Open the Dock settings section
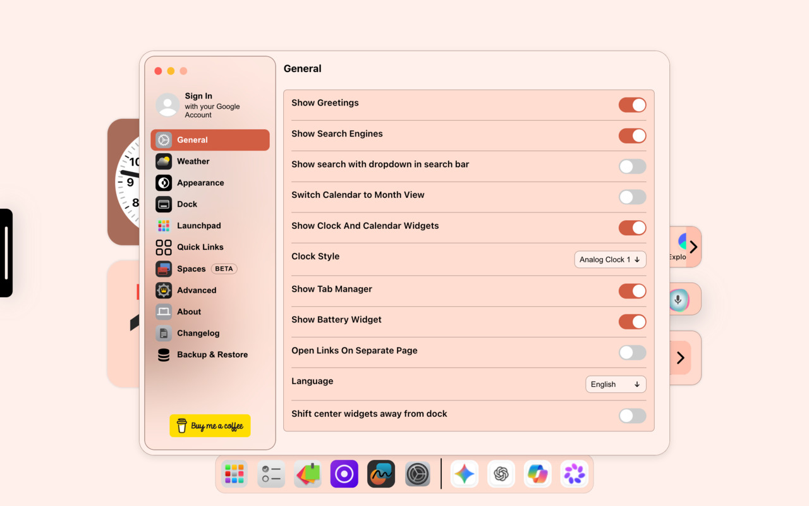 (x=210, y=204)
